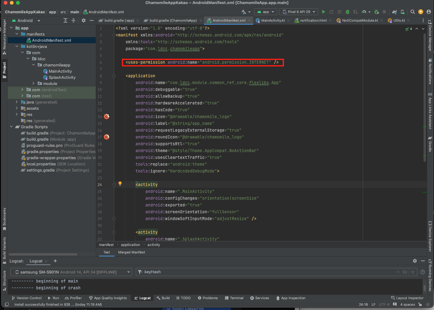Open the Pixel 6 API 29 device dropdown

click(299, 12)
